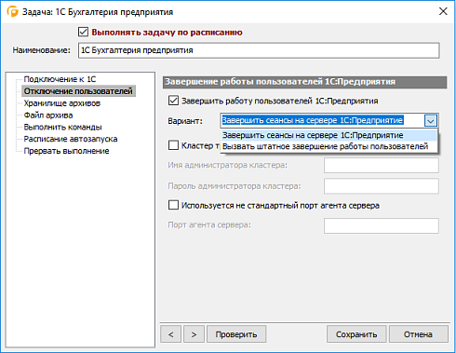Click the 'Вариант:' label
456x353 pixels.
coord(185,121)
